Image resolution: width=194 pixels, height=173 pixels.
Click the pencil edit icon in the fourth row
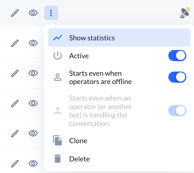pos(15,103)
